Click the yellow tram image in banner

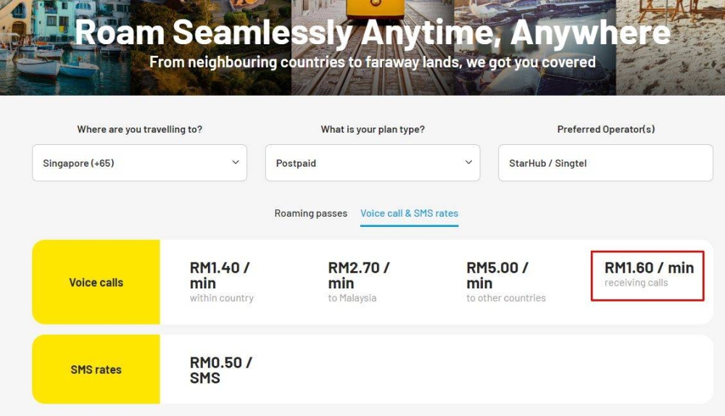375,9
